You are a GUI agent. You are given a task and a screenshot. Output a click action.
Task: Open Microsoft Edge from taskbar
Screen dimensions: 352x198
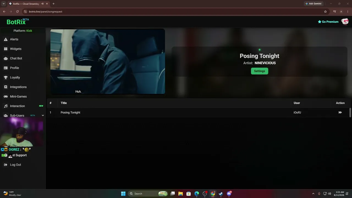(x=197, y=194)
